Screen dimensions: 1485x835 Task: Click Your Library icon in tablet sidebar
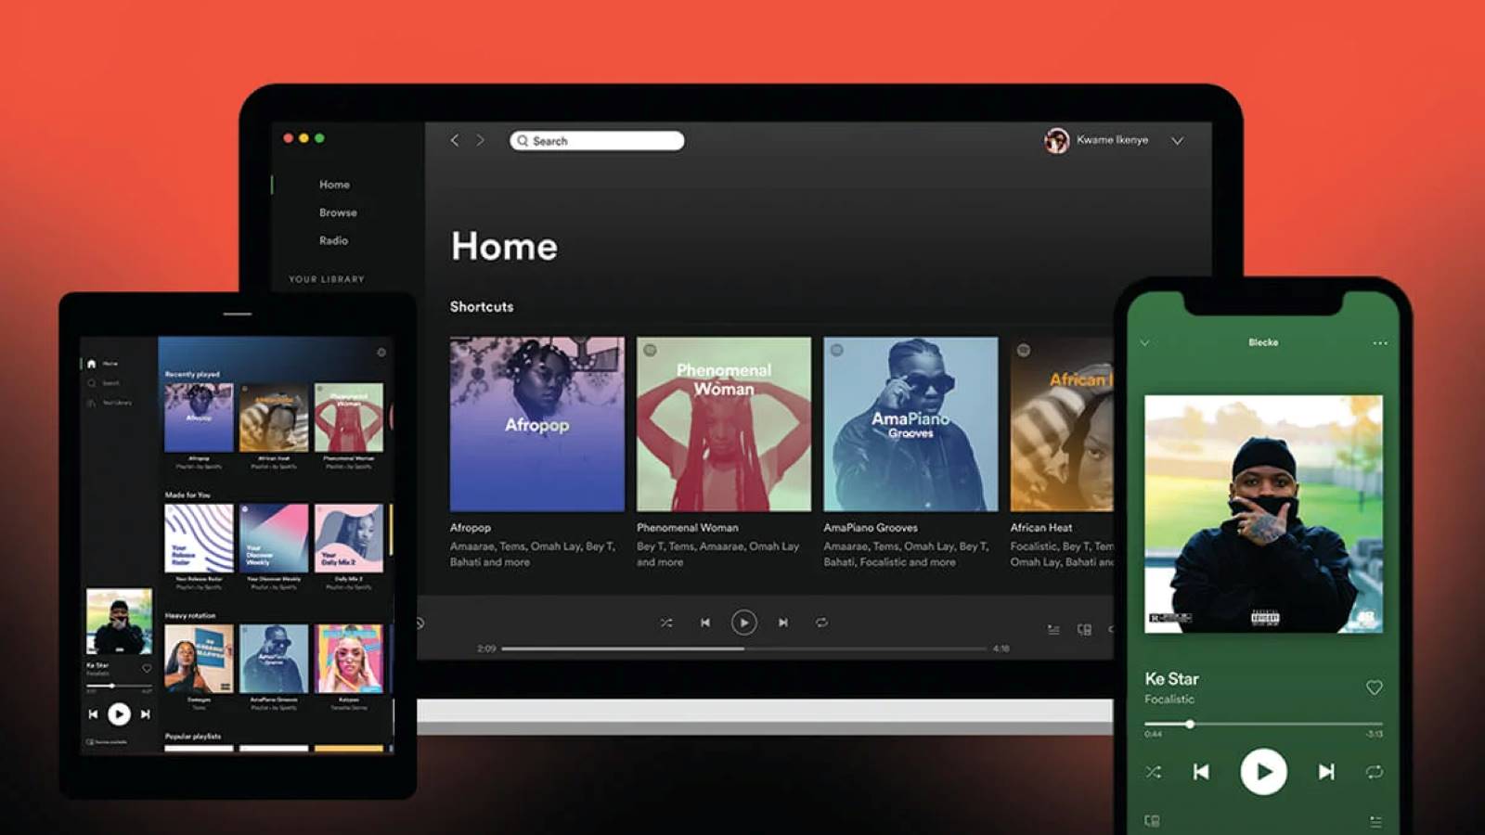[91, 403]
